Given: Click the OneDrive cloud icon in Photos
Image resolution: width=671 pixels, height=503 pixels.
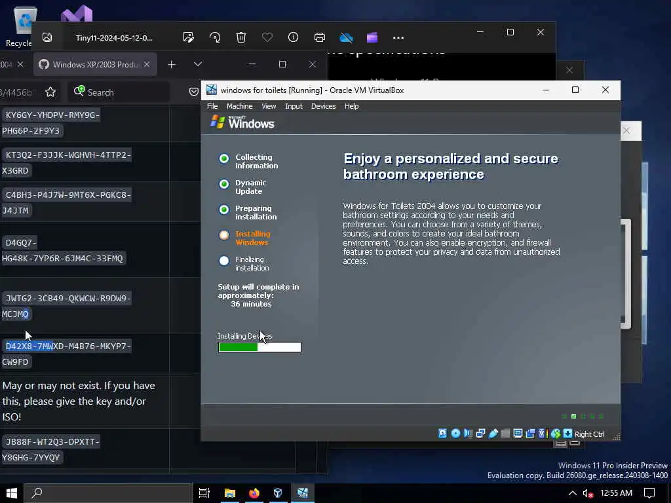Looking at the screenshot, I should click(x=346, y=37).
